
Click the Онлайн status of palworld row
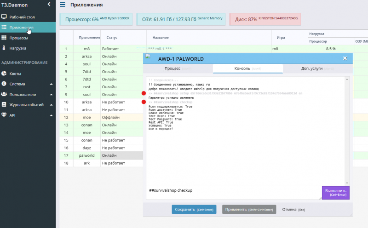(x=109, y=155)
